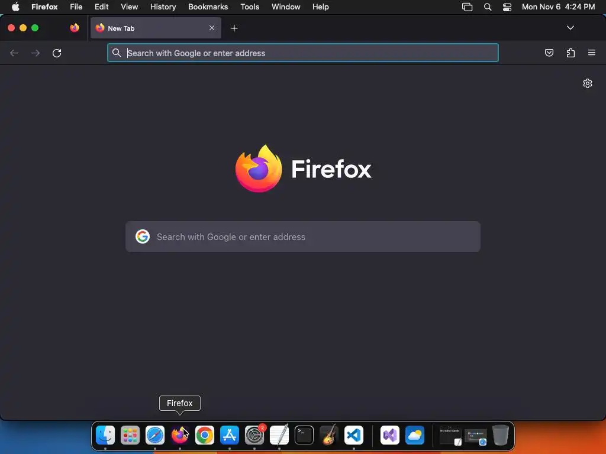Open the Help menu
The height and width of the screenshot is (454, 606).
click(320, 7)
